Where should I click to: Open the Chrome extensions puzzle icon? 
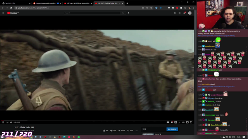pyautogui.click(x=181, y=8)
